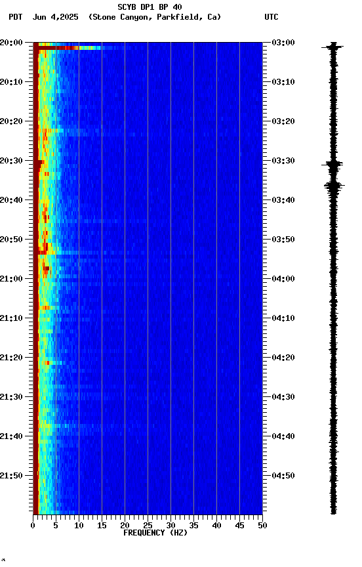
Task: Click the frequency axis value '0'
Action: 33,526
